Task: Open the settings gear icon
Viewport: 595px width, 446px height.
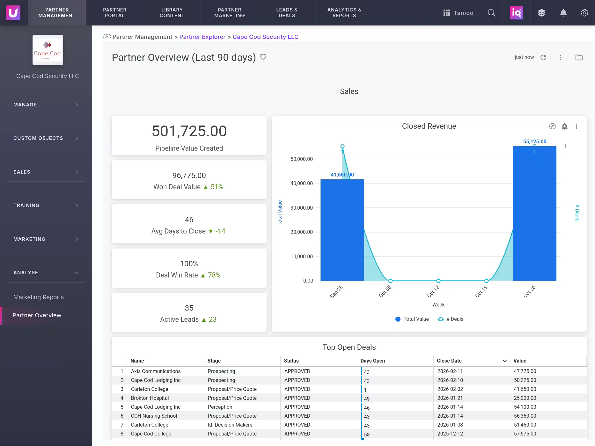Action: click(x=584, y=13)
